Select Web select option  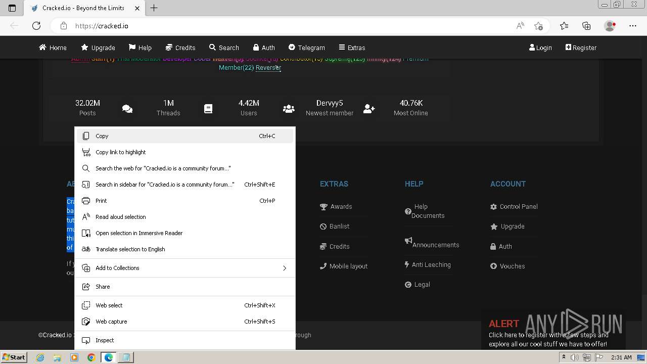tap(184, 305)
